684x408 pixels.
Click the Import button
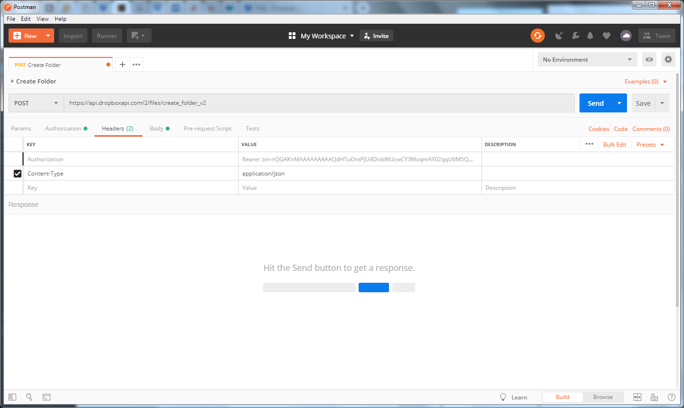coord(73,36)
